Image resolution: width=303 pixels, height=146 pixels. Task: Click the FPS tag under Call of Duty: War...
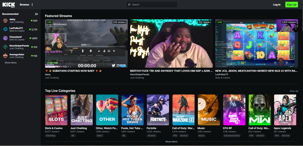pyautogui.click(x=175, y=136)
